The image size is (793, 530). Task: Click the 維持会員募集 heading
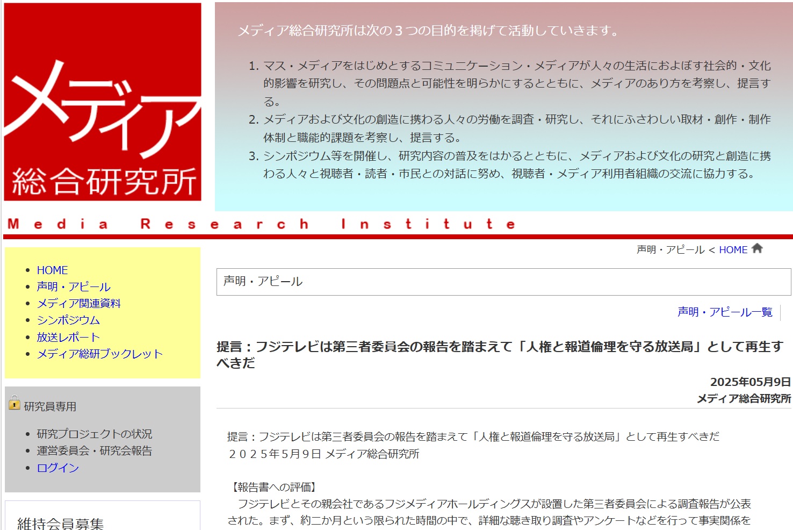60,524
